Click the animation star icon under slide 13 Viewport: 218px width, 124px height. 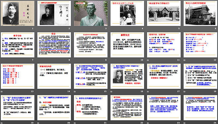pos(2,91)
